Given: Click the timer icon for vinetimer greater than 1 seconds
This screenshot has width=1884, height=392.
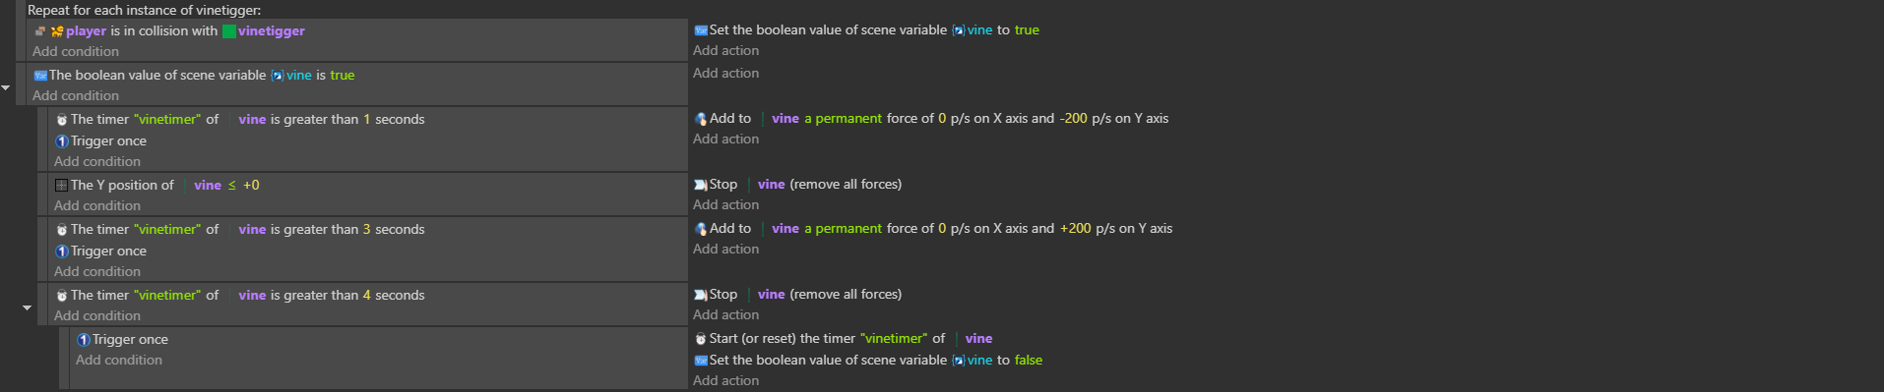Looking at the screenshot, I should [62, 120].
